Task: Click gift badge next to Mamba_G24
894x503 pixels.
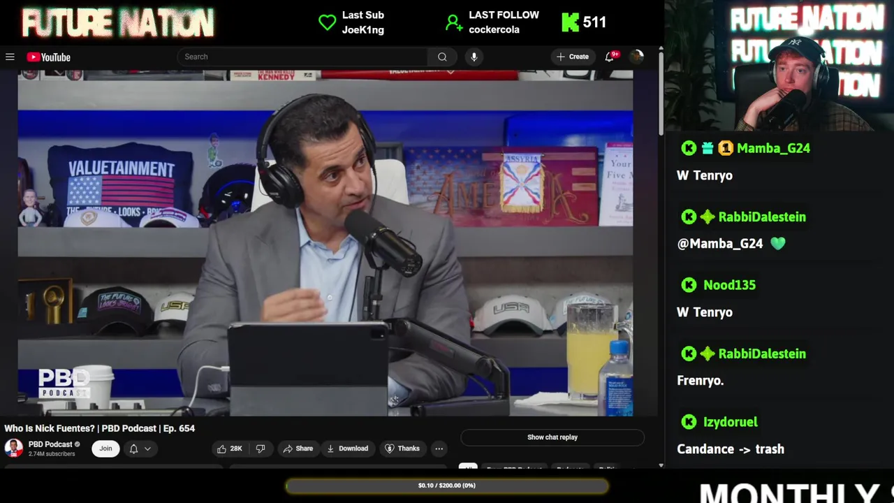Action: pyautogui.click(x=708, y=148)
